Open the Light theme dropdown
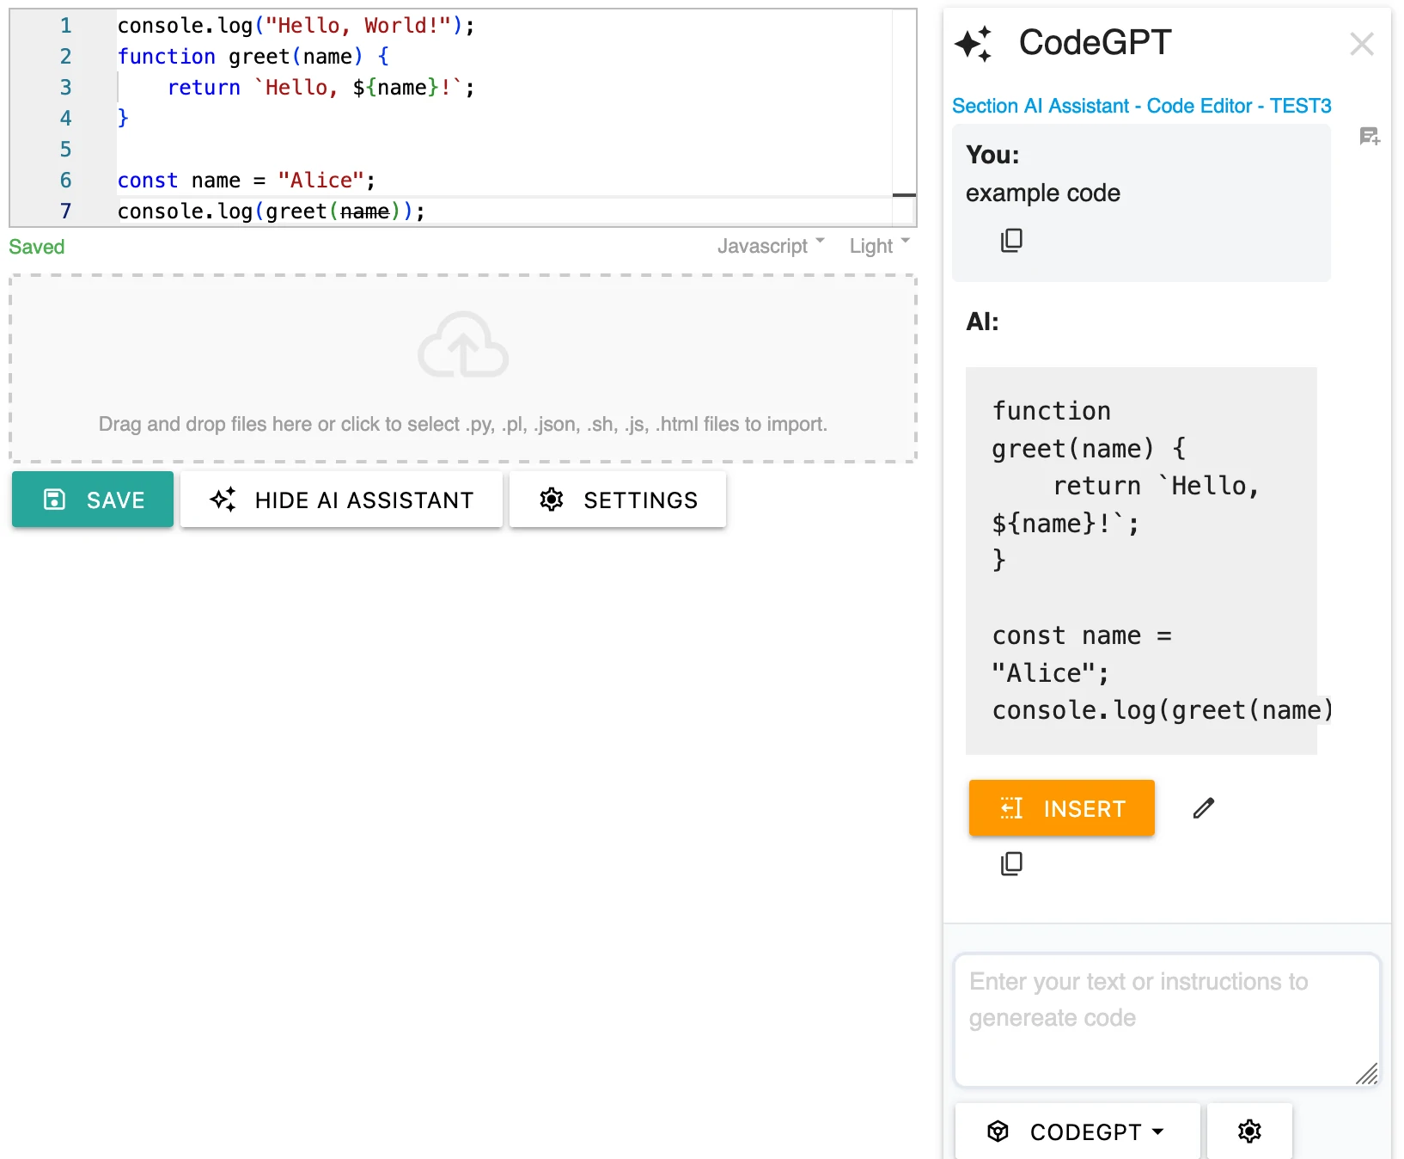 (x=879, y=246)
